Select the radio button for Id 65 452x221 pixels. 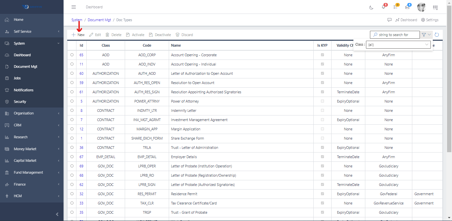click(72, 55)
